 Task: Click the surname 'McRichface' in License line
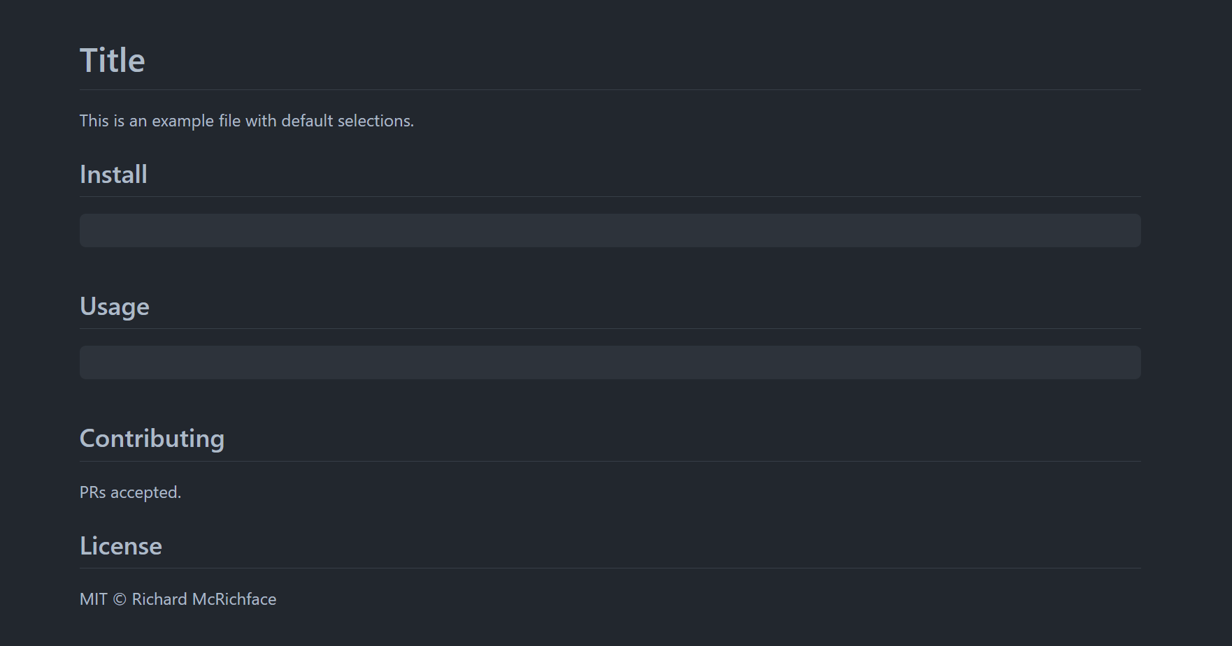pyautogui.click(x=234, y=599)
